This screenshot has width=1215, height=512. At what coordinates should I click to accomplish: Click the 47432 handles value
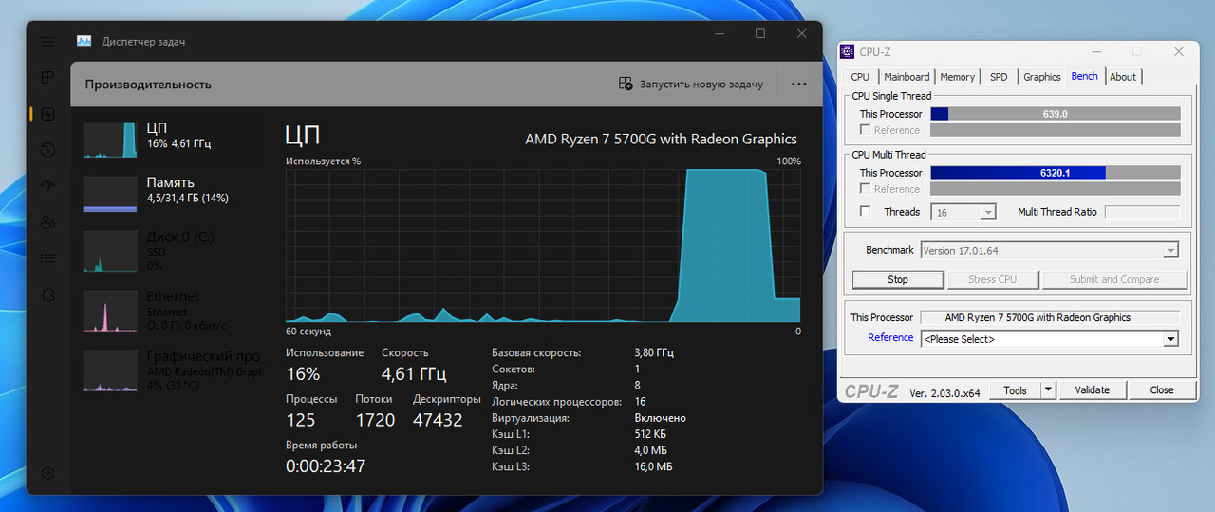tap(438, 420)
